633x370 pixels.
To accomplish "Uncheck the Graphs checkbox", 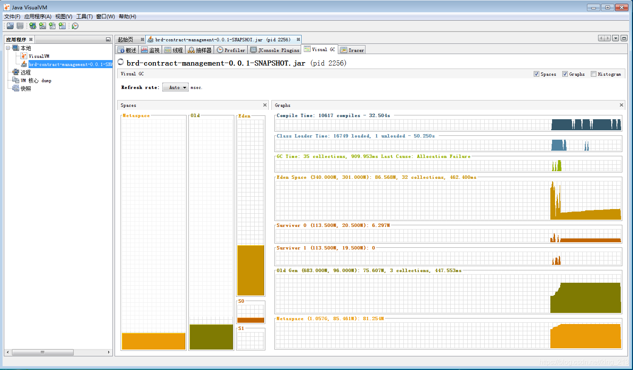I will point(565,74).
